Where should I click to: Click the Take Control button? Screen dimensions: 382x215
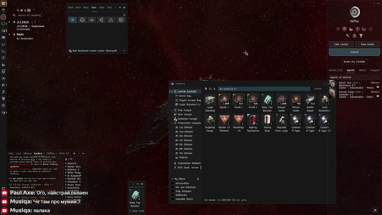pos(341,44)
